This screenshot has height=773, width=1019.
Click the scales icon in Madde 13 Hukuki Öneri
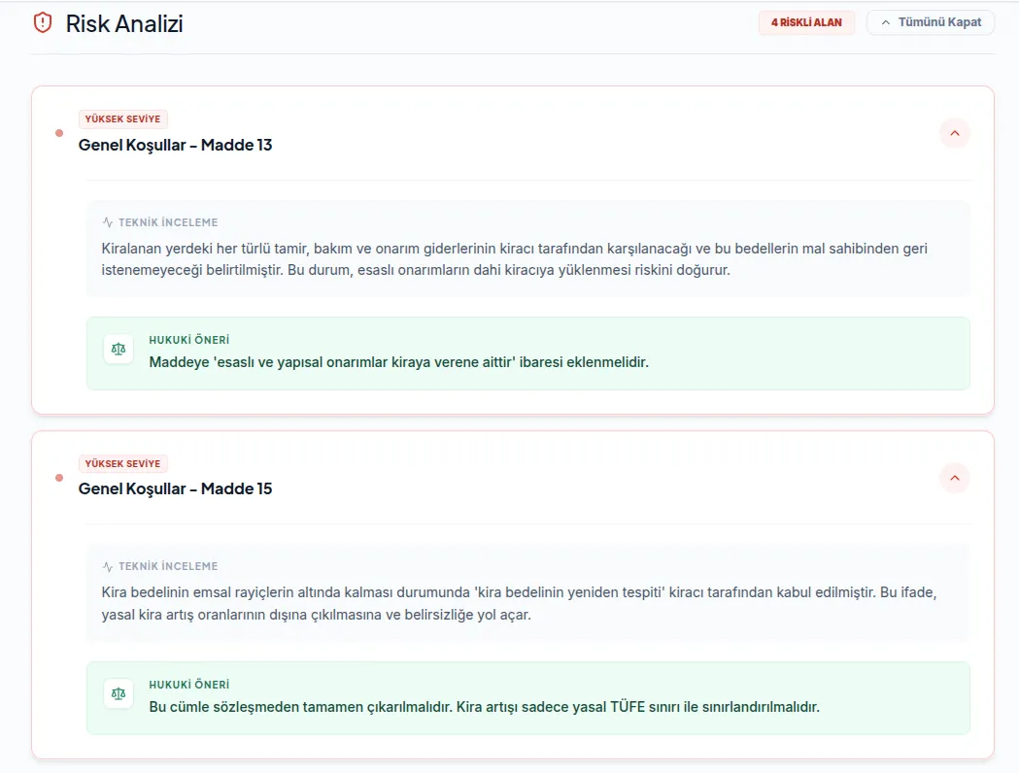coord(118,348)
